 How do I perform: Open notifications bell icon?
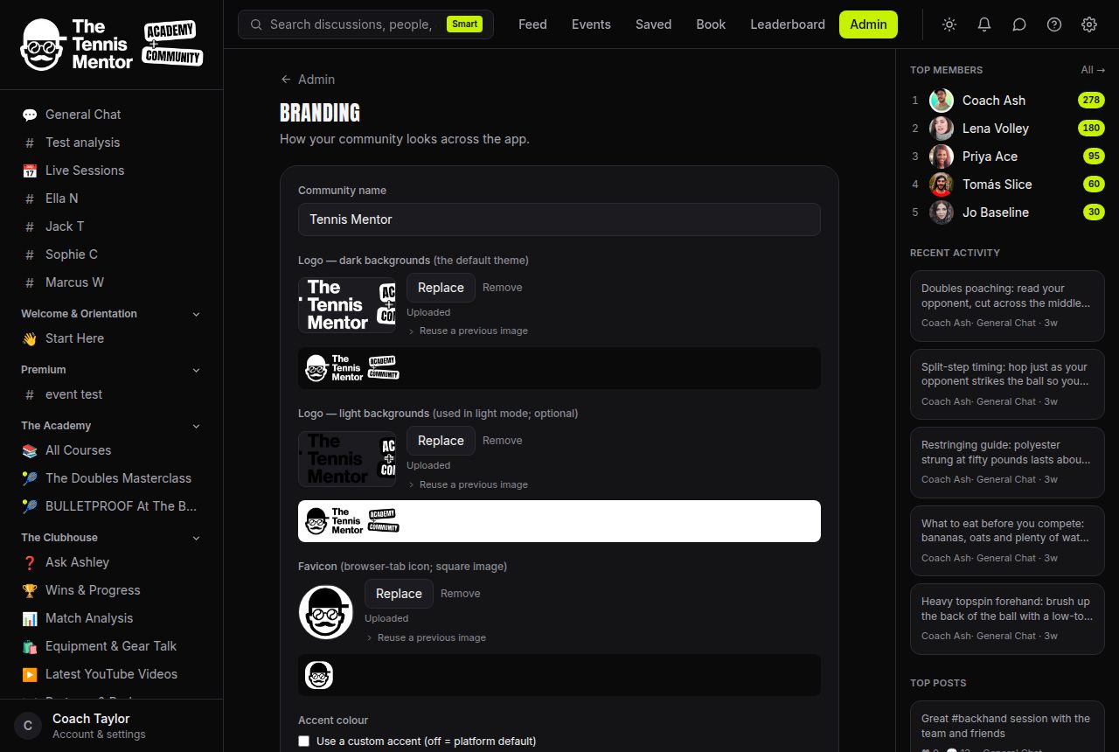(984, 24)
